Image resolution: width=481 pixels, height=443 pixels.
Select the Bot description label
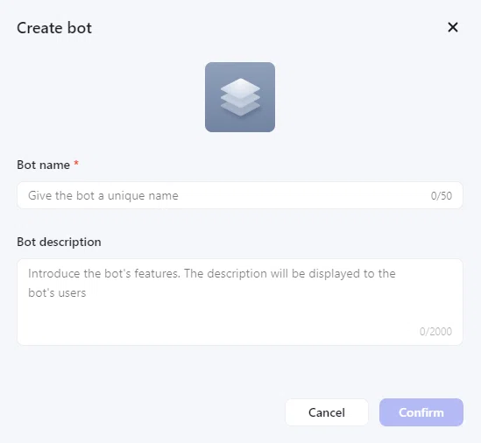pos(59,243)
